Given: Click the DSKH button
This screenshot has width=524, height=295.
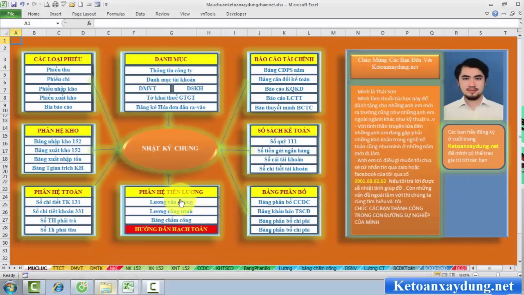Looking at the screenshot, I should click(x=195, y=88).
